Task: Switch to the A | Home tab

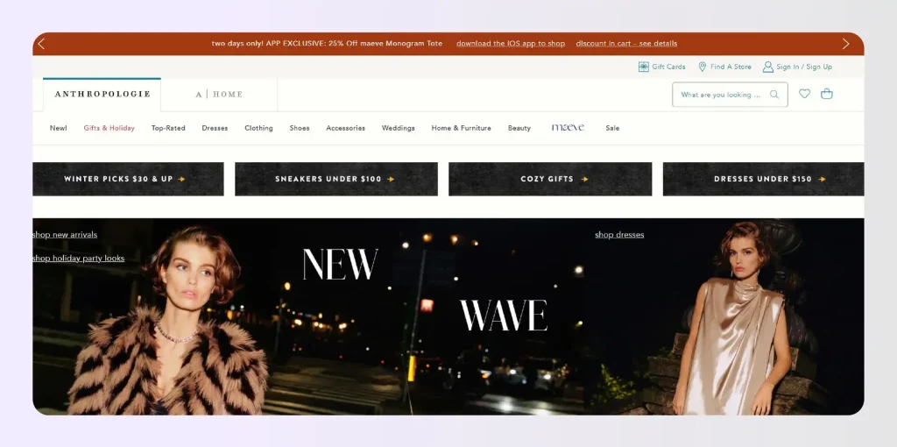Action: (219, 95)
